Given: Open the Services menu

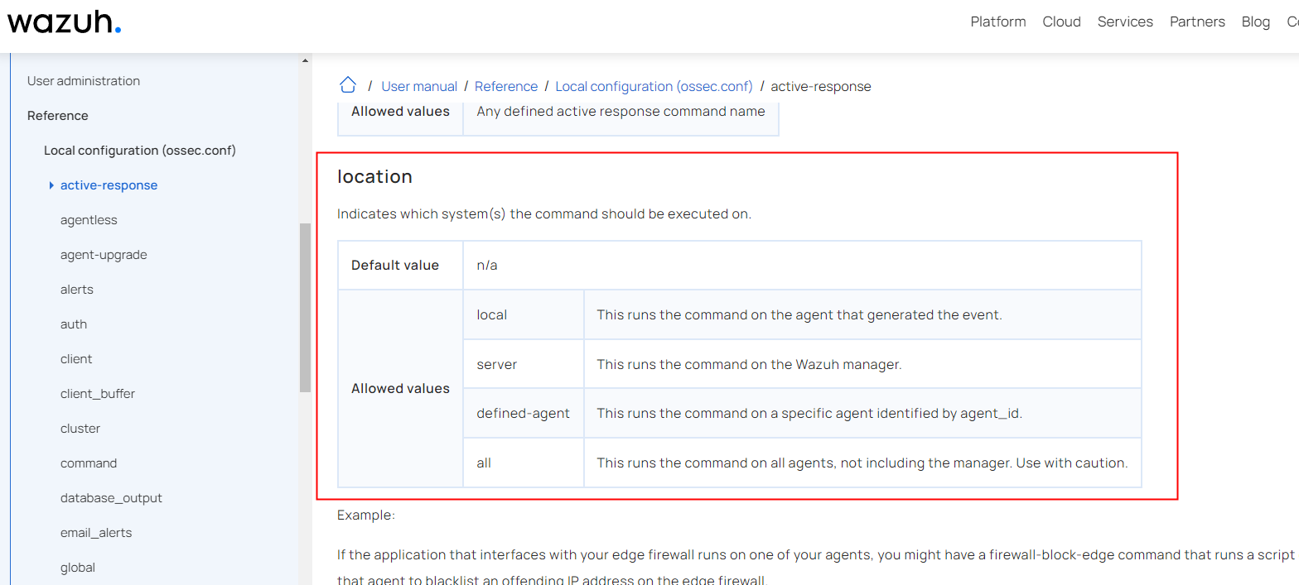Looking at the screenshot, I should (1125, 22).
